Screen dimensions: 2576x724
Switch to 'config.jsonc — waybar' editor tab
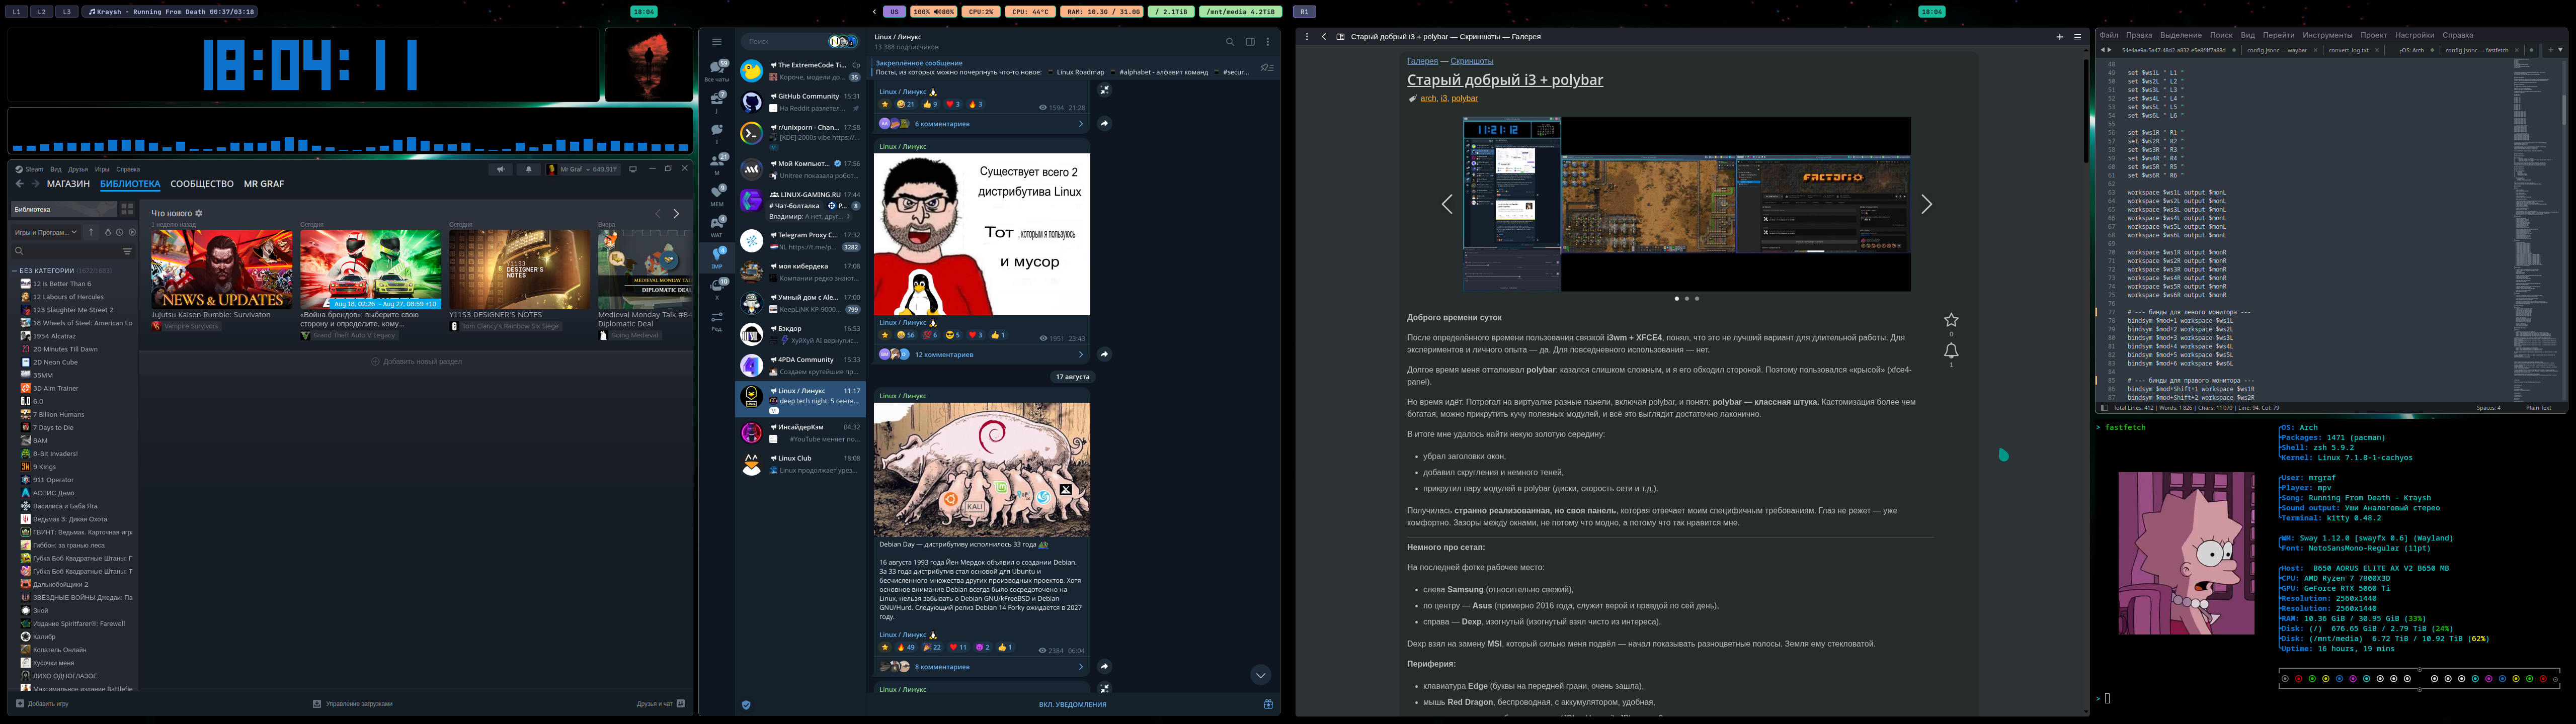point(2276,50)
